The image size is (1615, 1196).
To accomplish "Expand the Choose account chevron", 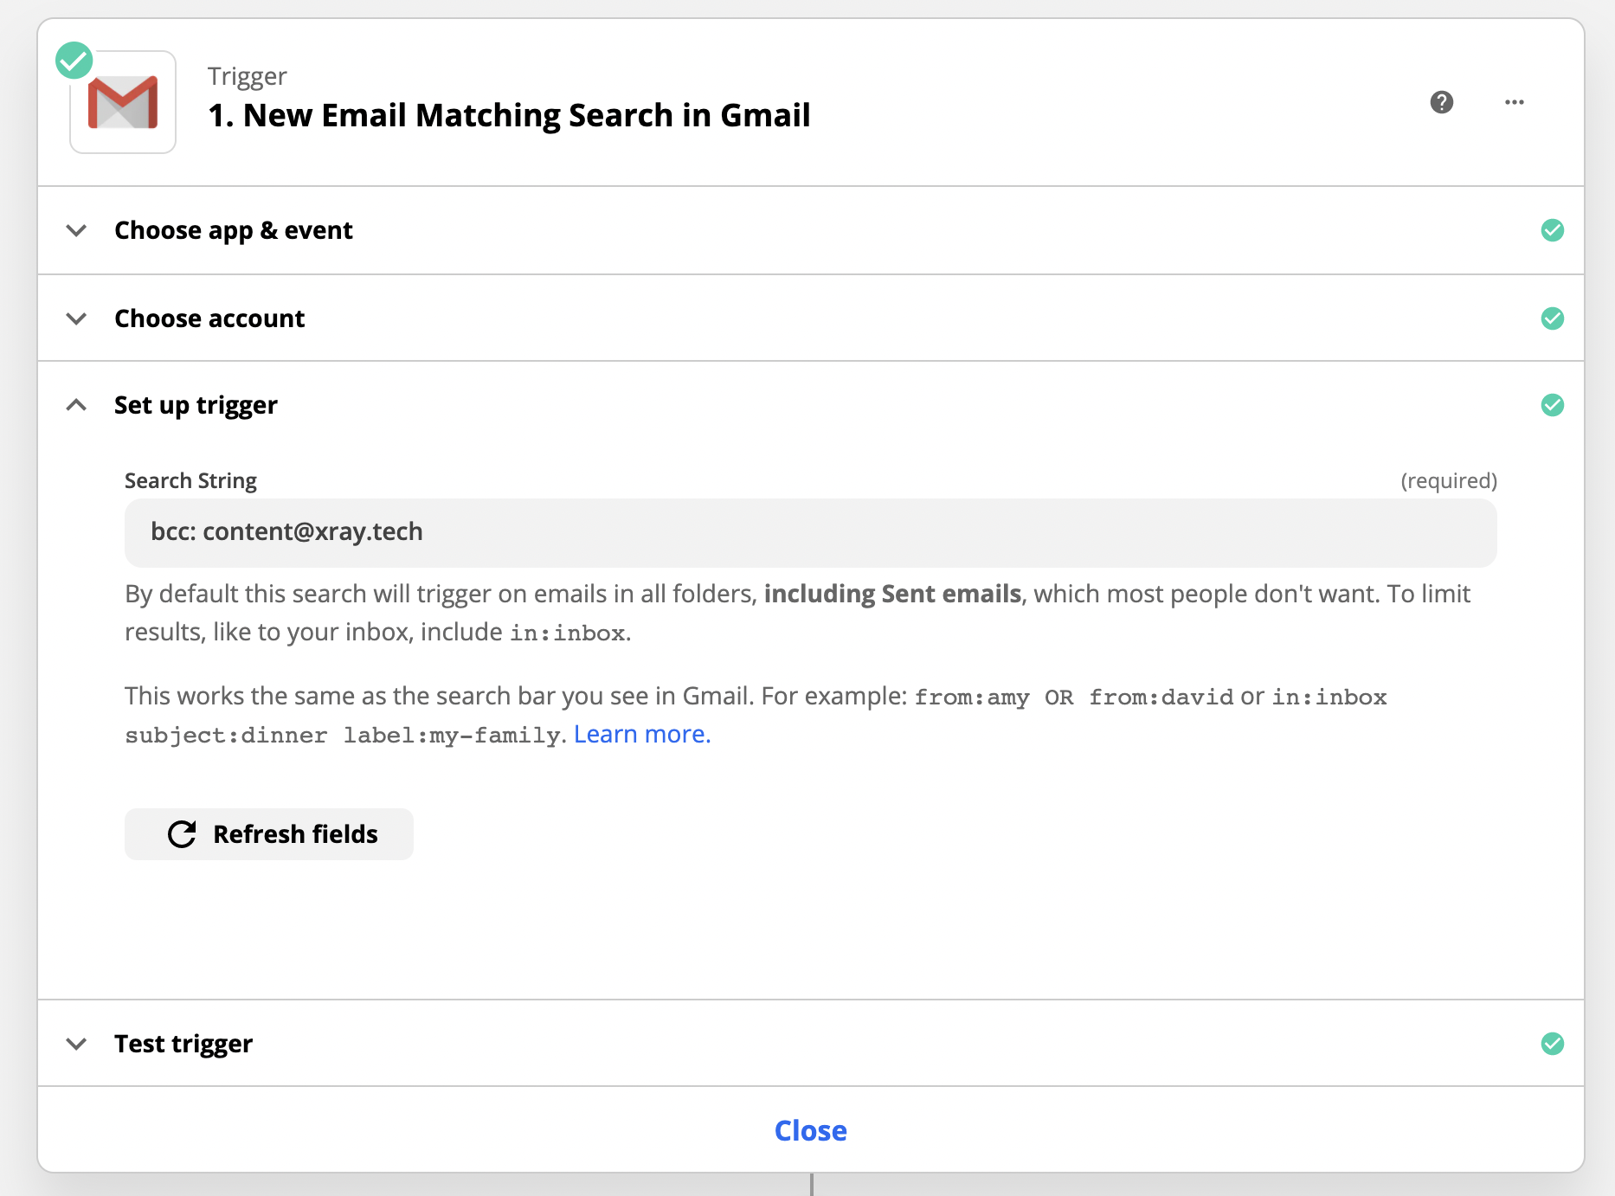I will coord(77,318).
